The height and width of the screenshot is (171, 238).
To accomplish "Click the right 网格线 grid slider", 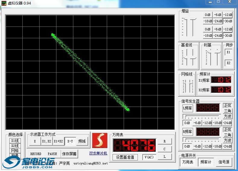I will [x=190, y=86].
